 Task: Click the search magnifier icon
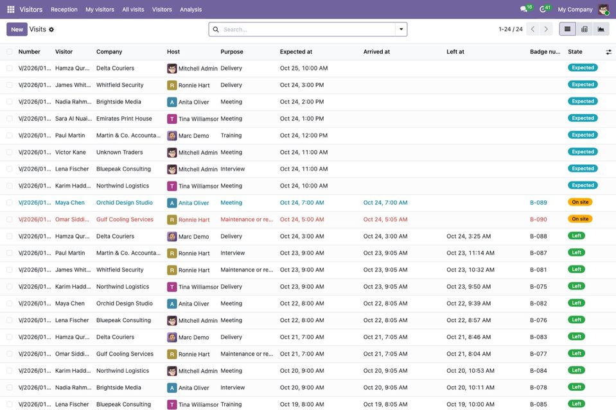coord(216,30)
